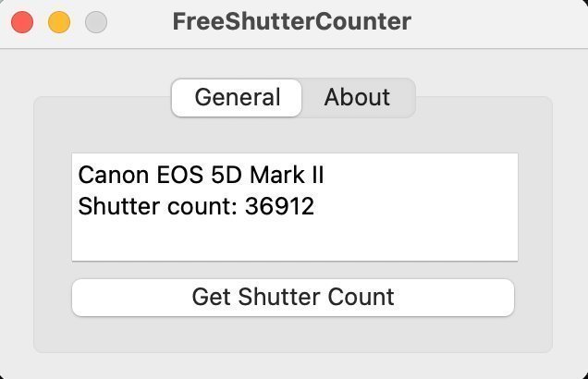Viewport: 588px width, 379px height.
Task: Place cursor on the 36912 number
Action: (x=279, y=206)
